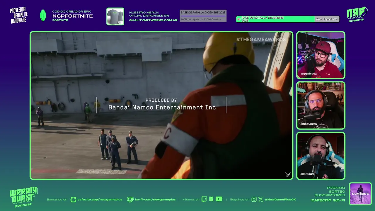
Task: Select the @rippyrizza webcam feed
Action: click(x=321, y=105)
